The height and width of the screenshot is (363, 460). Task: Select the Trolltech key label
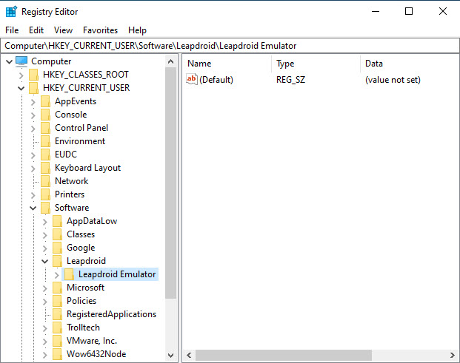(83, 328)
